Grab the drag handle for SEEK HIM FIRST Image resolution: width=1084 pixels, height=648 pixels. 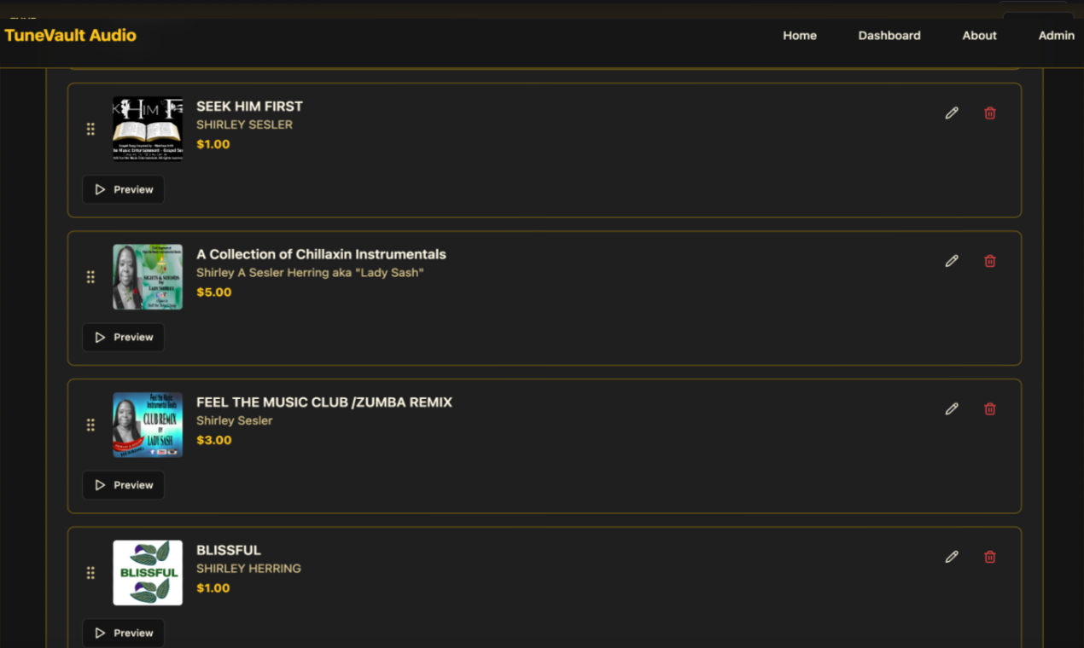click(90, 129)
